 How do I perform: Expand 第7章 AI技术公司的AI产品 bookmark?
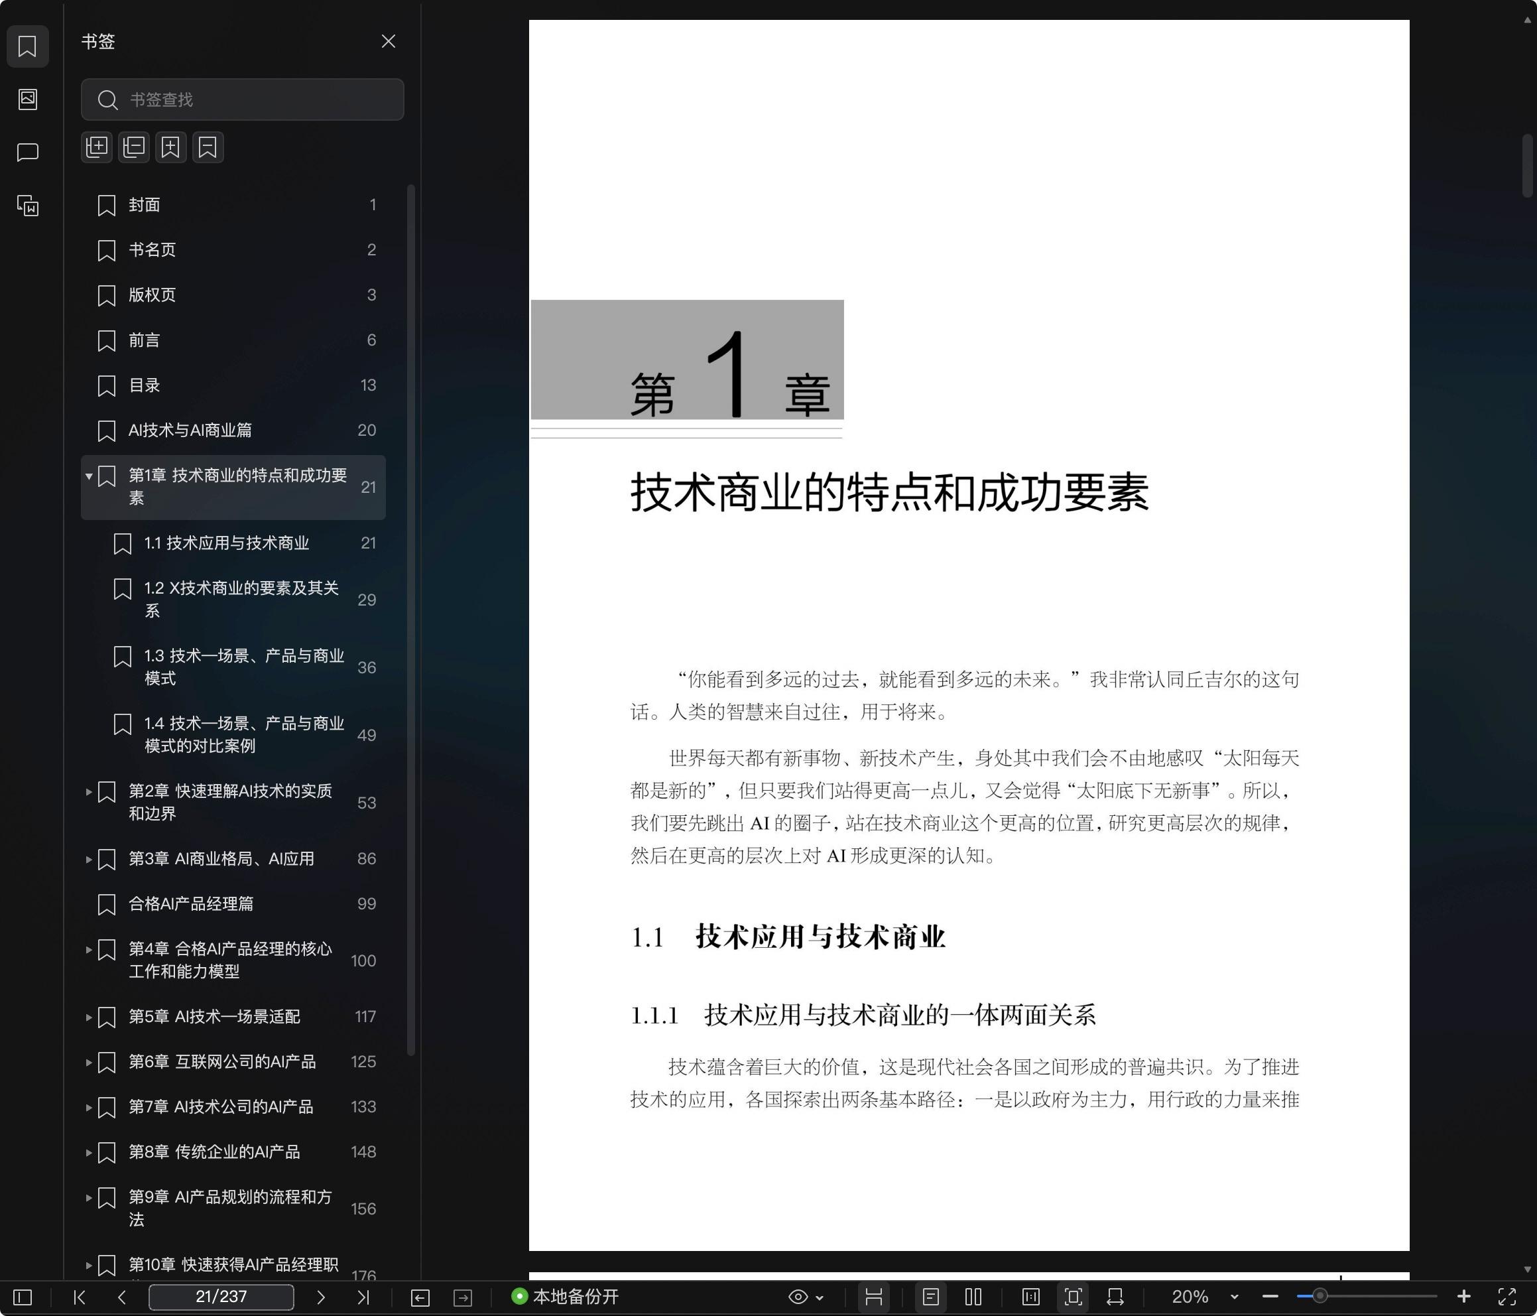89,1108
